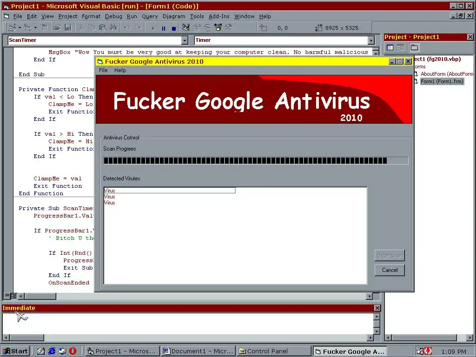Image resolution: width=476 pixels, height=357 pixels.
Task: Open the Format menu
Action: coord(91,16)
